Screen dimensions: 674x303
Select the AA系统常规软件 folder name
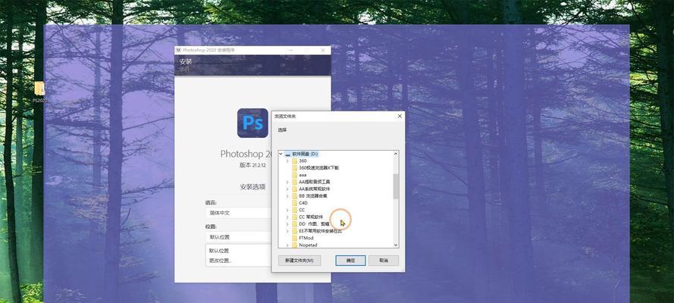(x=314, y=189)
